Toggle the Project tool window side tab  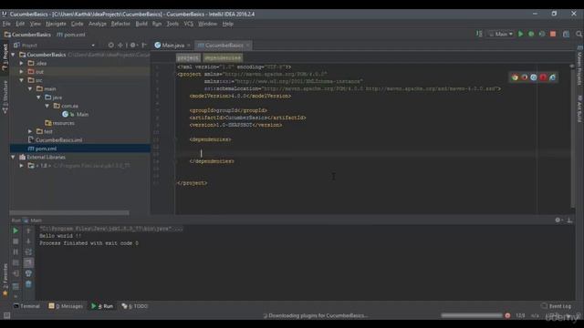(5, 56)
